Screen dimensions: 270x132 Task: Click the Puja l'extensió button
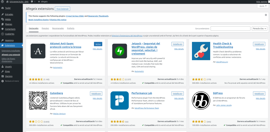click(62, 9)
